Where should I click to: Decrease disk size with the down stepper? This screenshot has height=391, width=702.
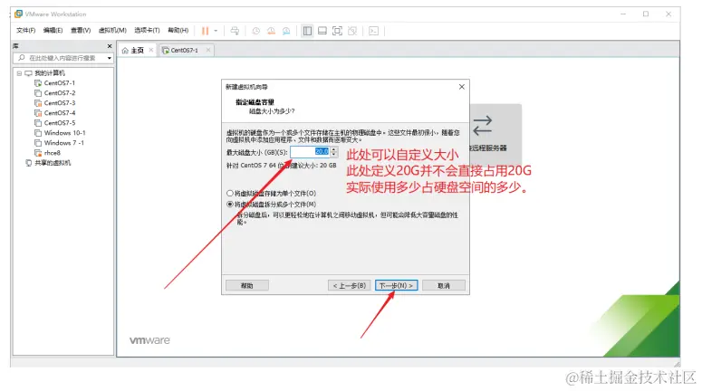click(334, 155)
